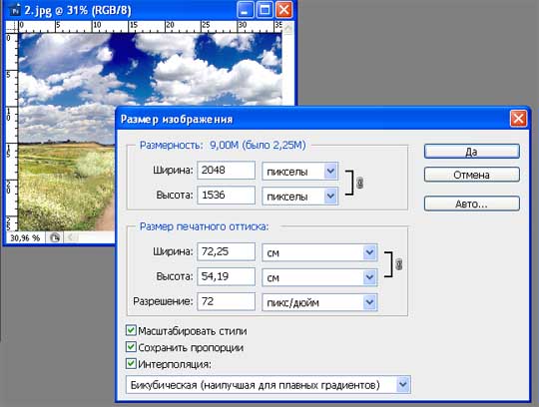Click the Отмена button
Screen dimensions: 539x407
click(471, 175)
